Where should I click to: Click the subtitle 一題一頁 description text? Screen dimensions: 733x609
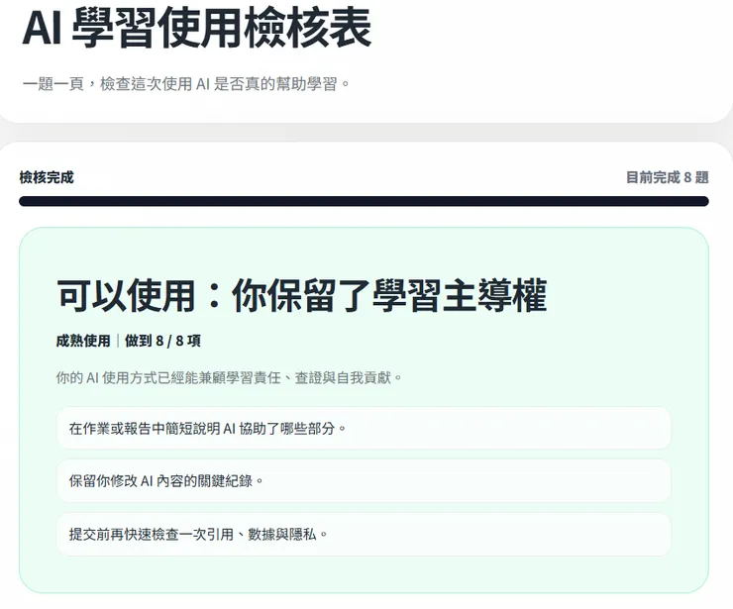point(186,84)
